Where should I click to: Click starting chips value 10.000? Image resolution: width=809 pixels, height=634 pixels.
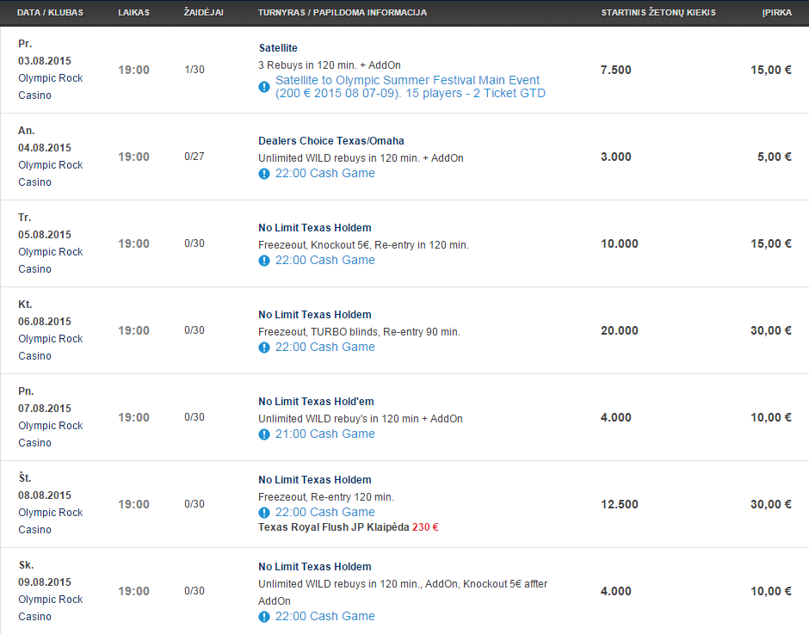point(620,244)
